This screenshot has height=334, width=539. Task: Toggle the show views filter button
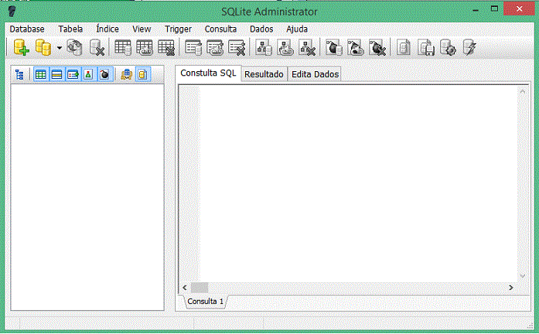(x=88, y=74)
